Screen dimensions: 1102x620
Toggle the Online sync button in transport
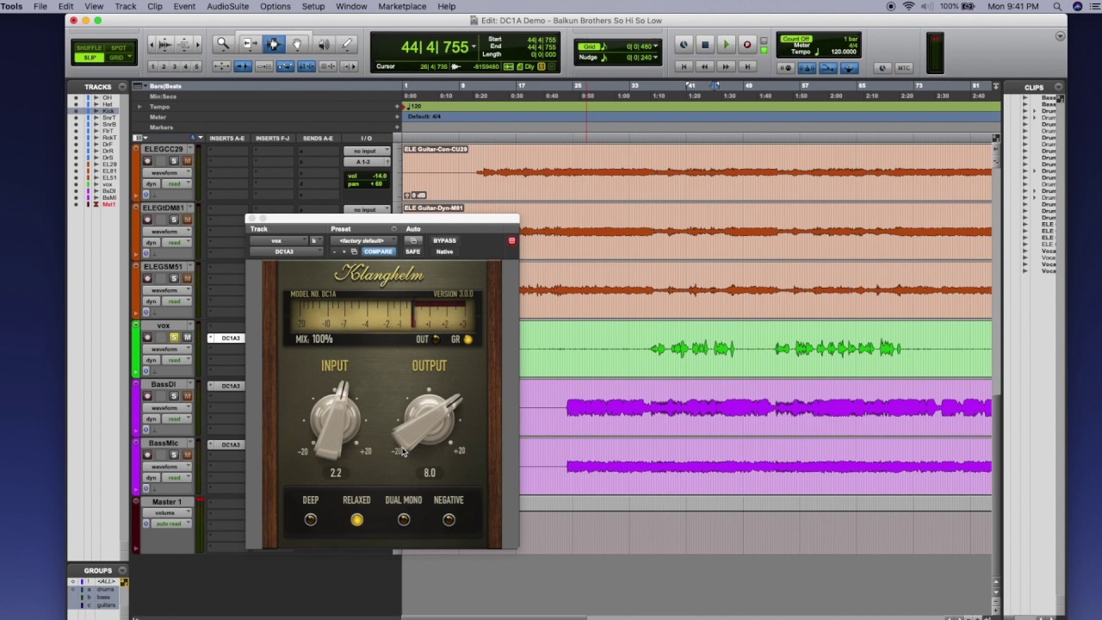684,45
